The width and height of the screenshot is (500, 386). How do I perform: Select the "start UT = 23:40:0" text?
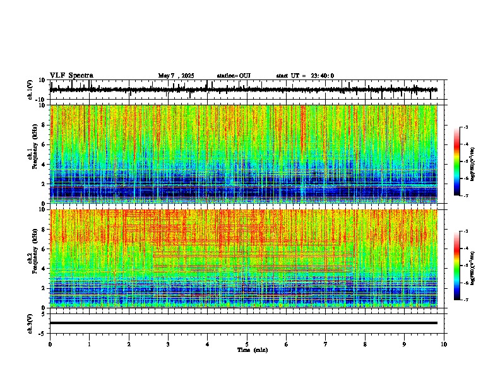point(305,76)
